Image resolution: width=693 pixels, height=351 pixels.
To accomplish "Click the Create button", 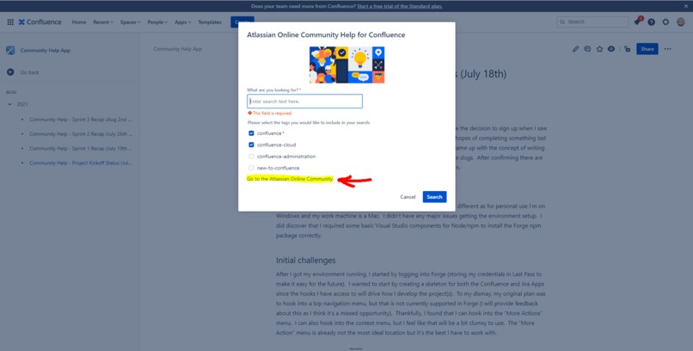I will pyautogui.click(x=242, y=22).
